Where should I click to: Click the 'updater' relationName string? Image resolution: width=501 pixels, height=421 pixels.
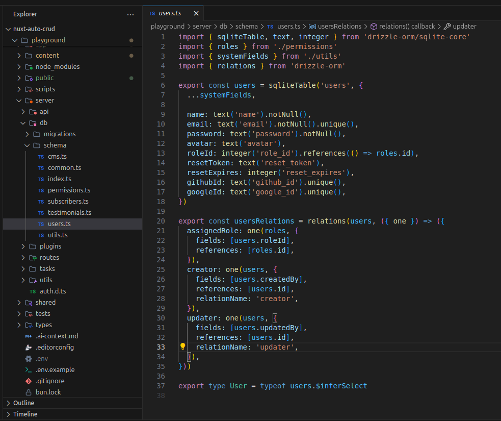point(275,347)
